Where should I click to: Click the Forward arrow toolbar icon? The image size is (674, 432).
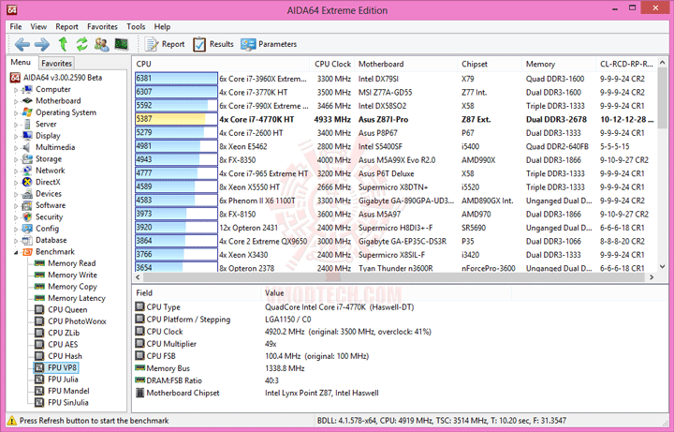[x=42, y=44]
